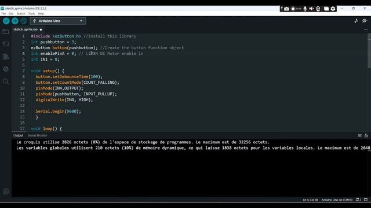This screenshot has width=371, height=208.
Task: Open the Tools menu
Action: click(x=31, y=14)
